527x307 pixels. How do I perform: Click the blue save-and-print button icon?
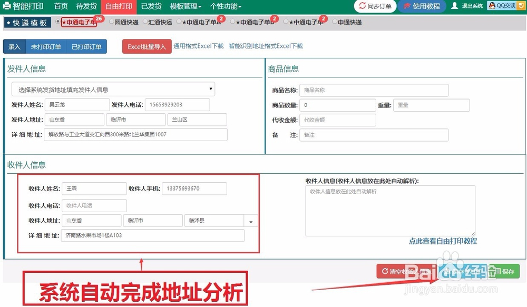click(x=447, y=270)
